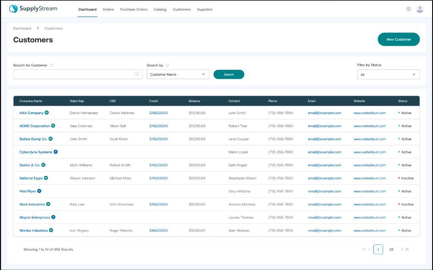
Task: Click the Credit column header
Action: pyautogui.click(x=153, y=101)
